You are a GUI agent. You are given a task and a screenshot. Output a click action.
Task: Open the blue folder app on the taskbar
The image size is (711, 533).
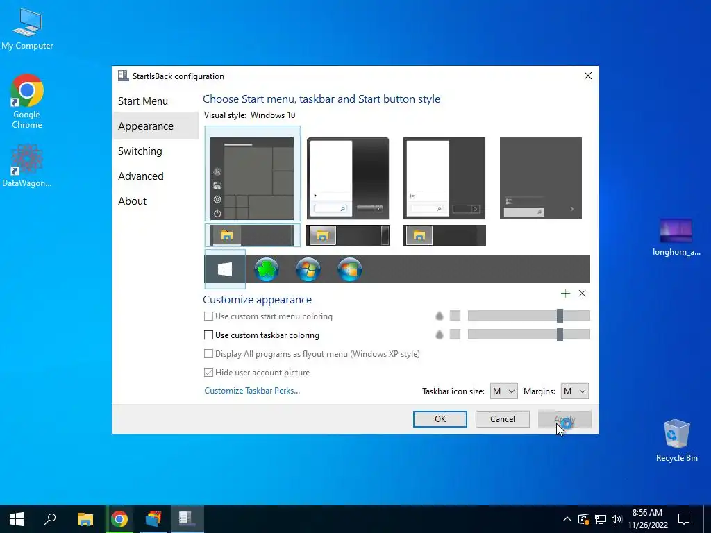[153, 519]
